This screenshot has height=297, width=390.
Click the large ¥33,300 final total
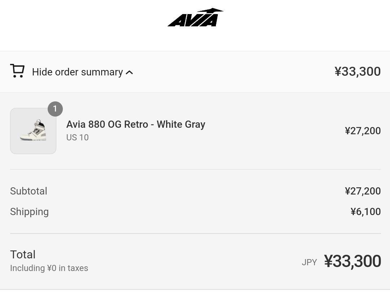tap(352, 261)
